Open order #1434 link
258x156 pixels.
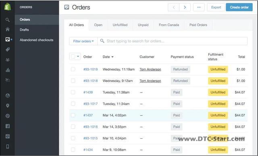88,150
